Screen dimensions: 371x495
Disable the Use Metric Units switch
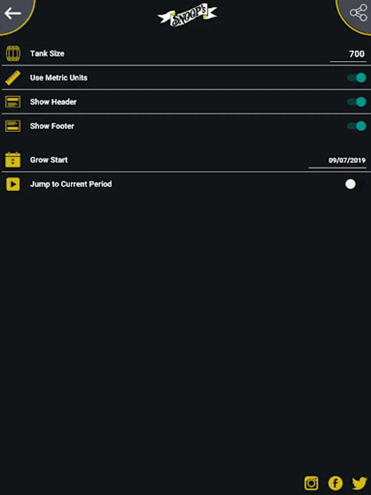pyautogui.click(x=357, y=78)
